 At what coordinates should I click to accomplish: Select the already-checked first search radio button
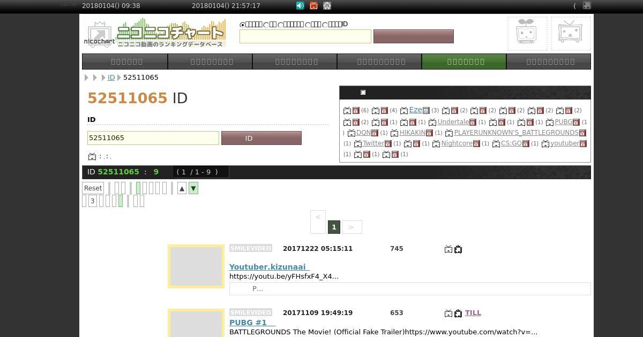(243, 25)
